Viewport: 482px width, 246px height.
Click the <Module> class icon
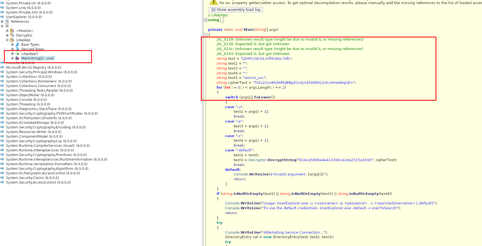[12, 31]
